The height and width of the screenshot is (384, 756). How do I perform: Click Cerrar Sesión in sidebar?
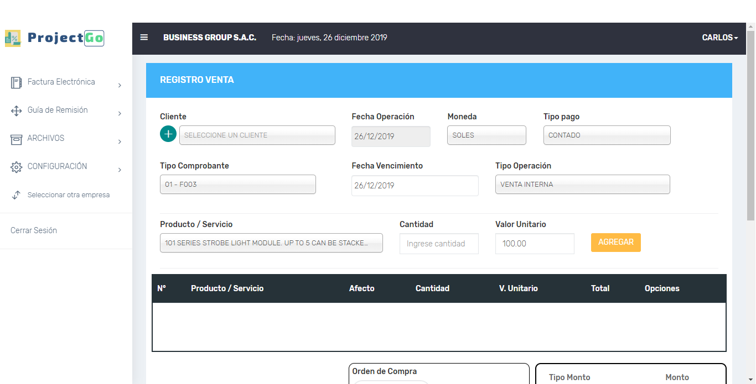(34, 230)
